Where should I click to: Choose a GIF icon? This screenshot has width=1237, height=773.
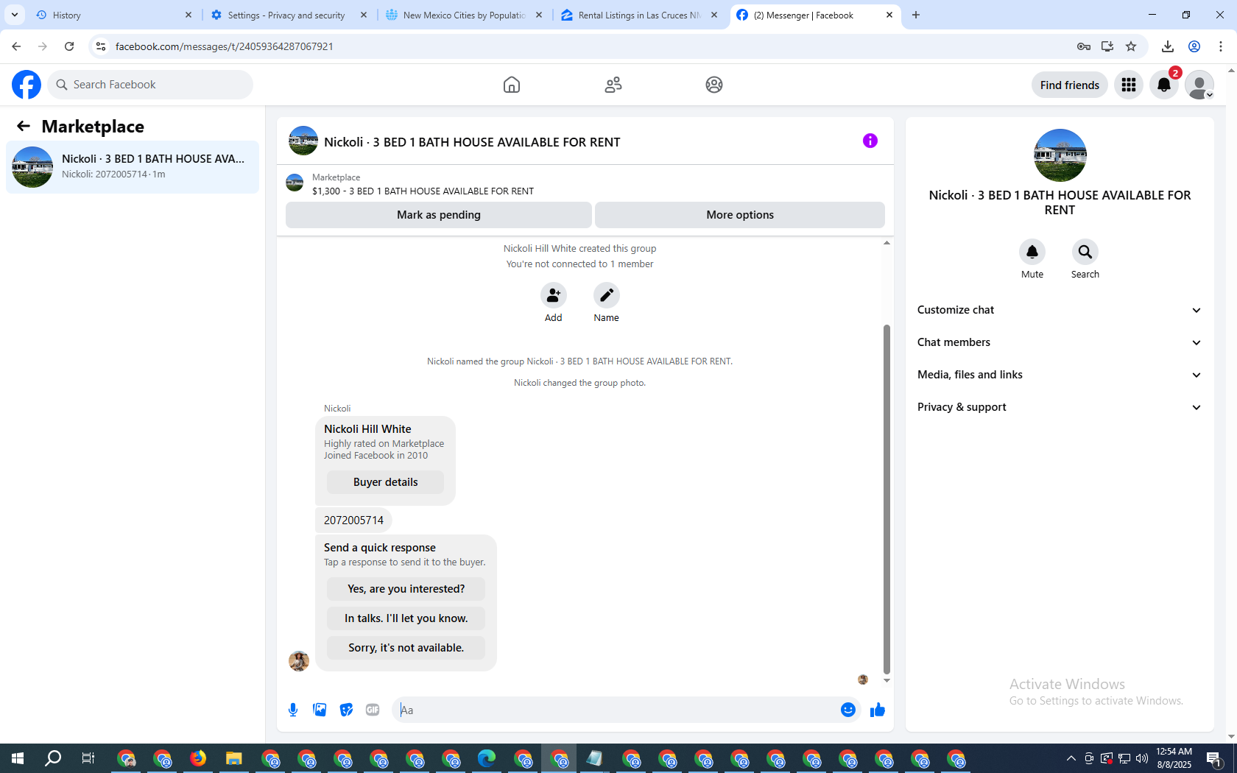[373, 710]
